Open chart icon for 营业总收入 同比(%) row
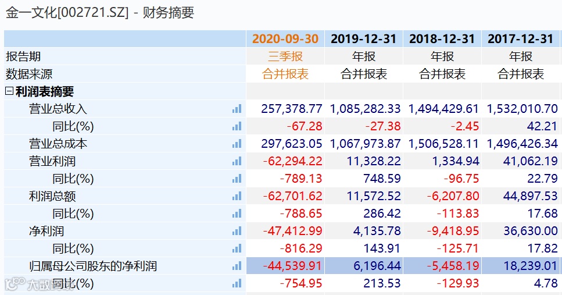This screenshot has height=295, width=562. (x=237, y=126)
